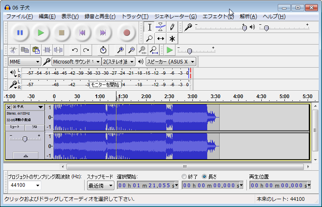Click the Trim audio icon

[47, 50]
